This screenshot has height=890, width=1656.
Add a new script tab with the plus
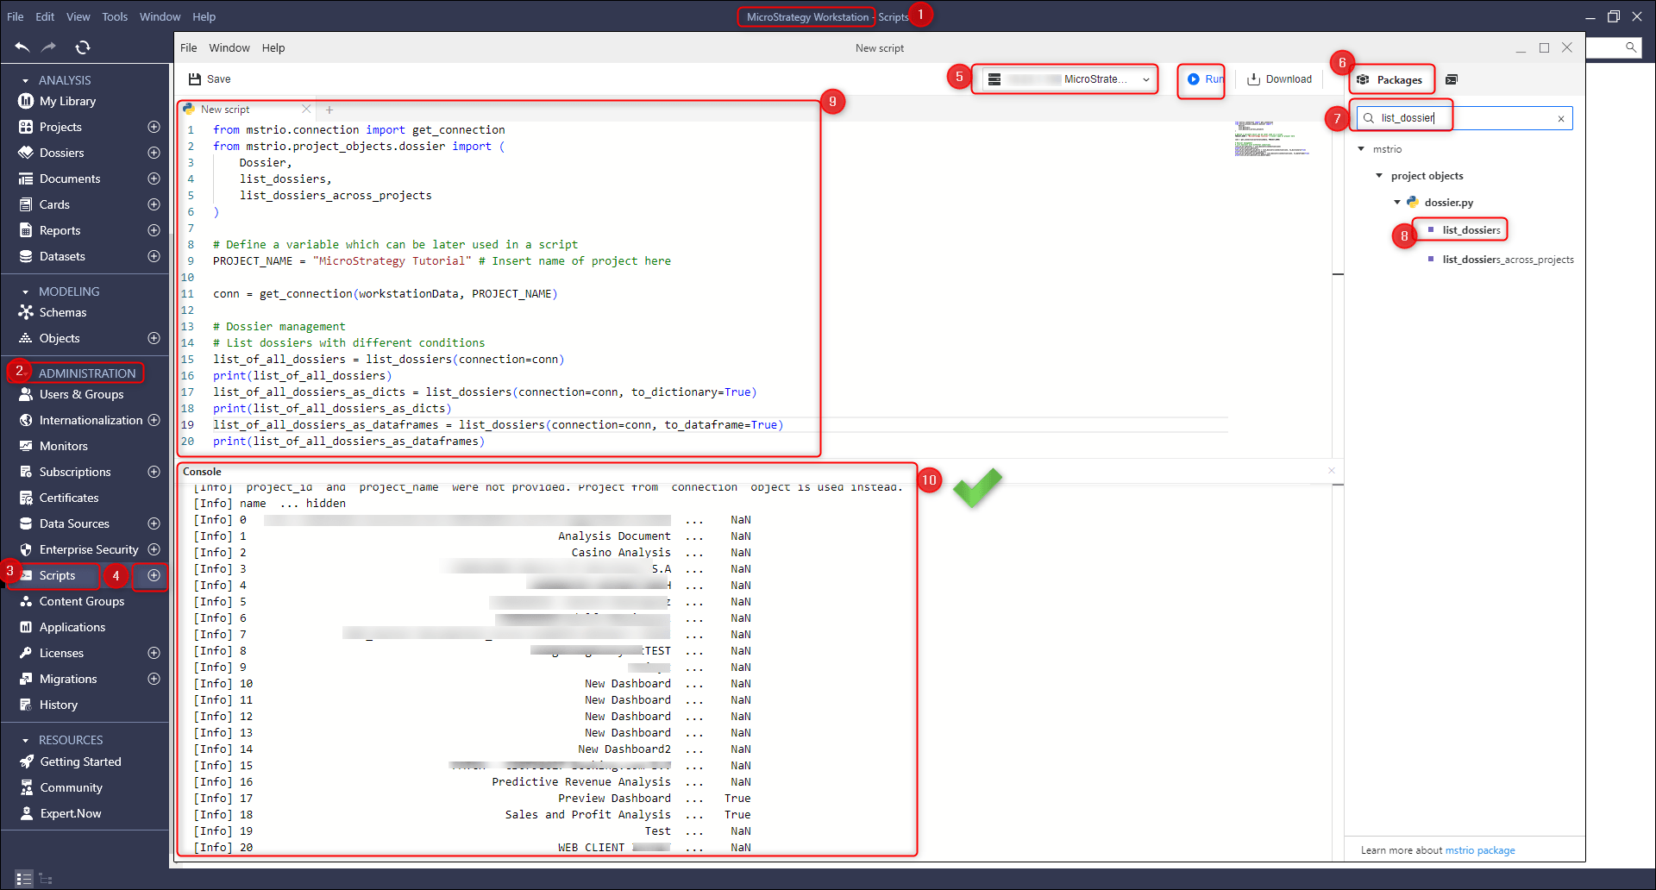click(329, 110)
